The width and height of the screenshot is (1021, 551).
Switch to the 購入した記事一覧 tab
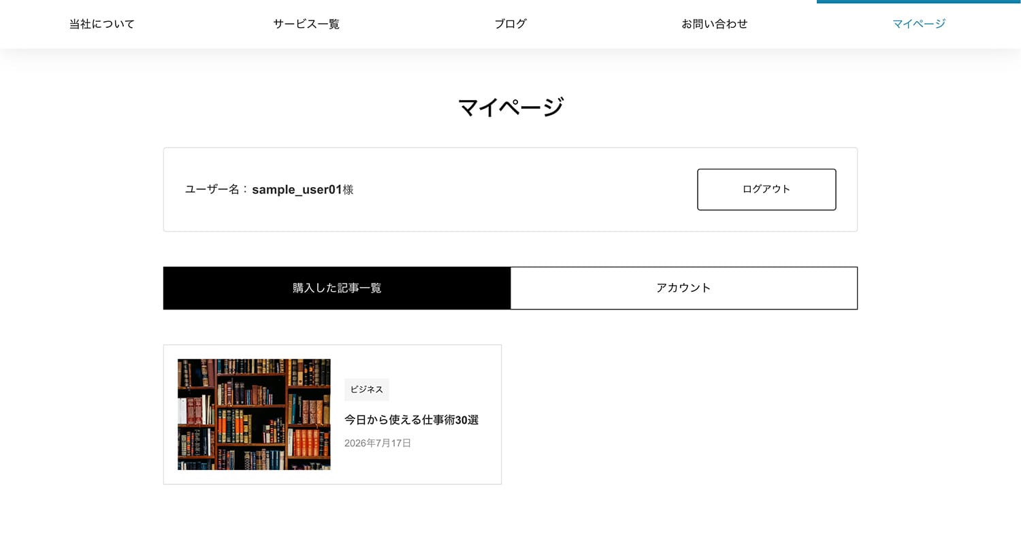pos(337,288)
